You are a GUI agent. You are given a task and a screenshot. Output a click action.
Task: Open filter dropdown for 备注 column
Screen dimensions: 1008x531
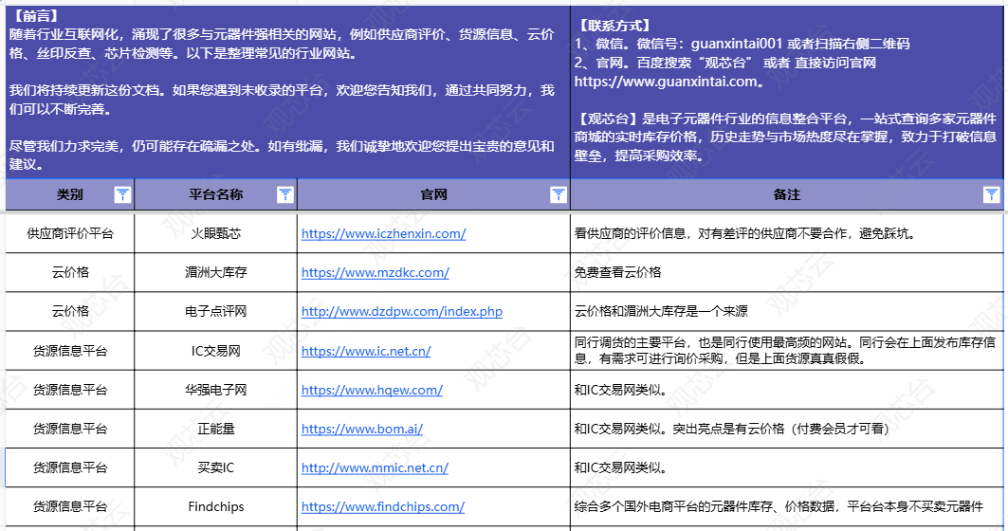991,194
